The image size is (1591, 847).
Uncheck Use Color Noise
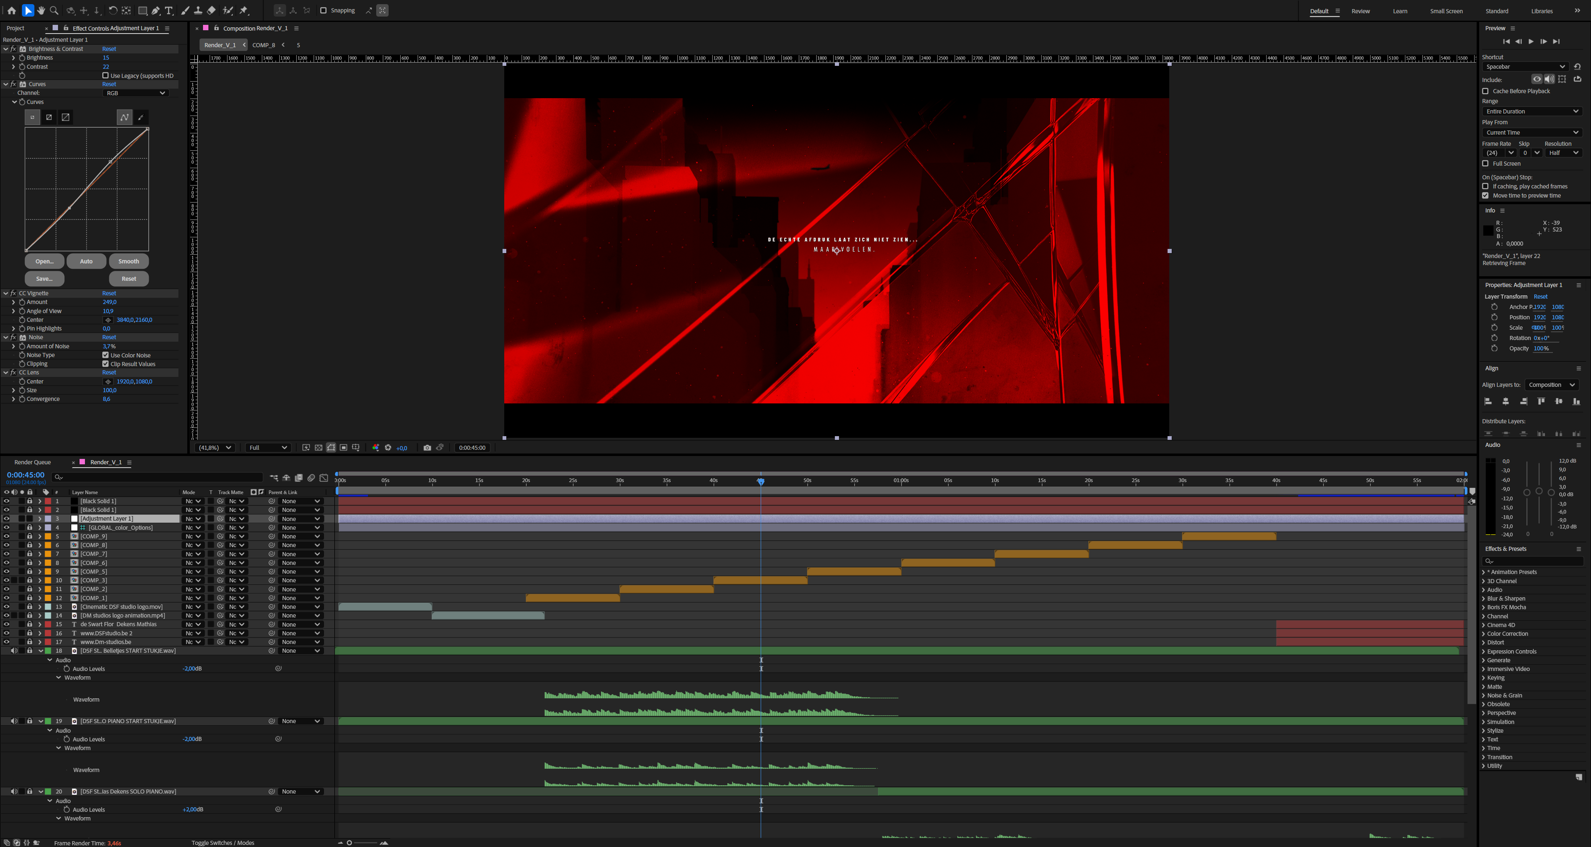106,355
